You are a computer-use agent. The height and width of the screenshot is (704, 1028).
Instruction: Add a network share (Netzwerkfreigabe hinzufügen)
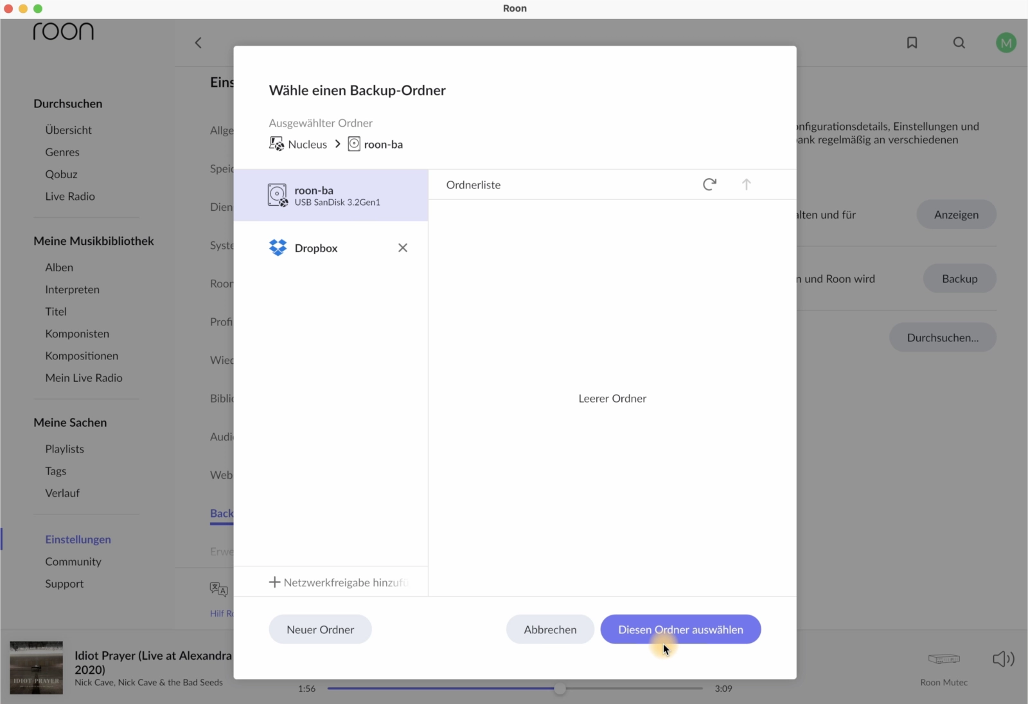click(339, 582)
